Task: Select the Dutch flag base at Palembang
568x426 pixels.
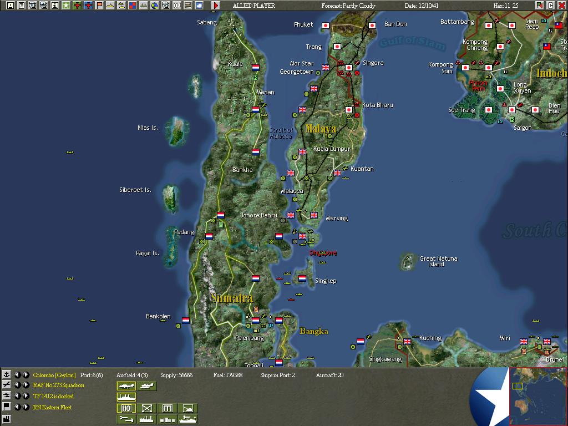Action: 255,321
